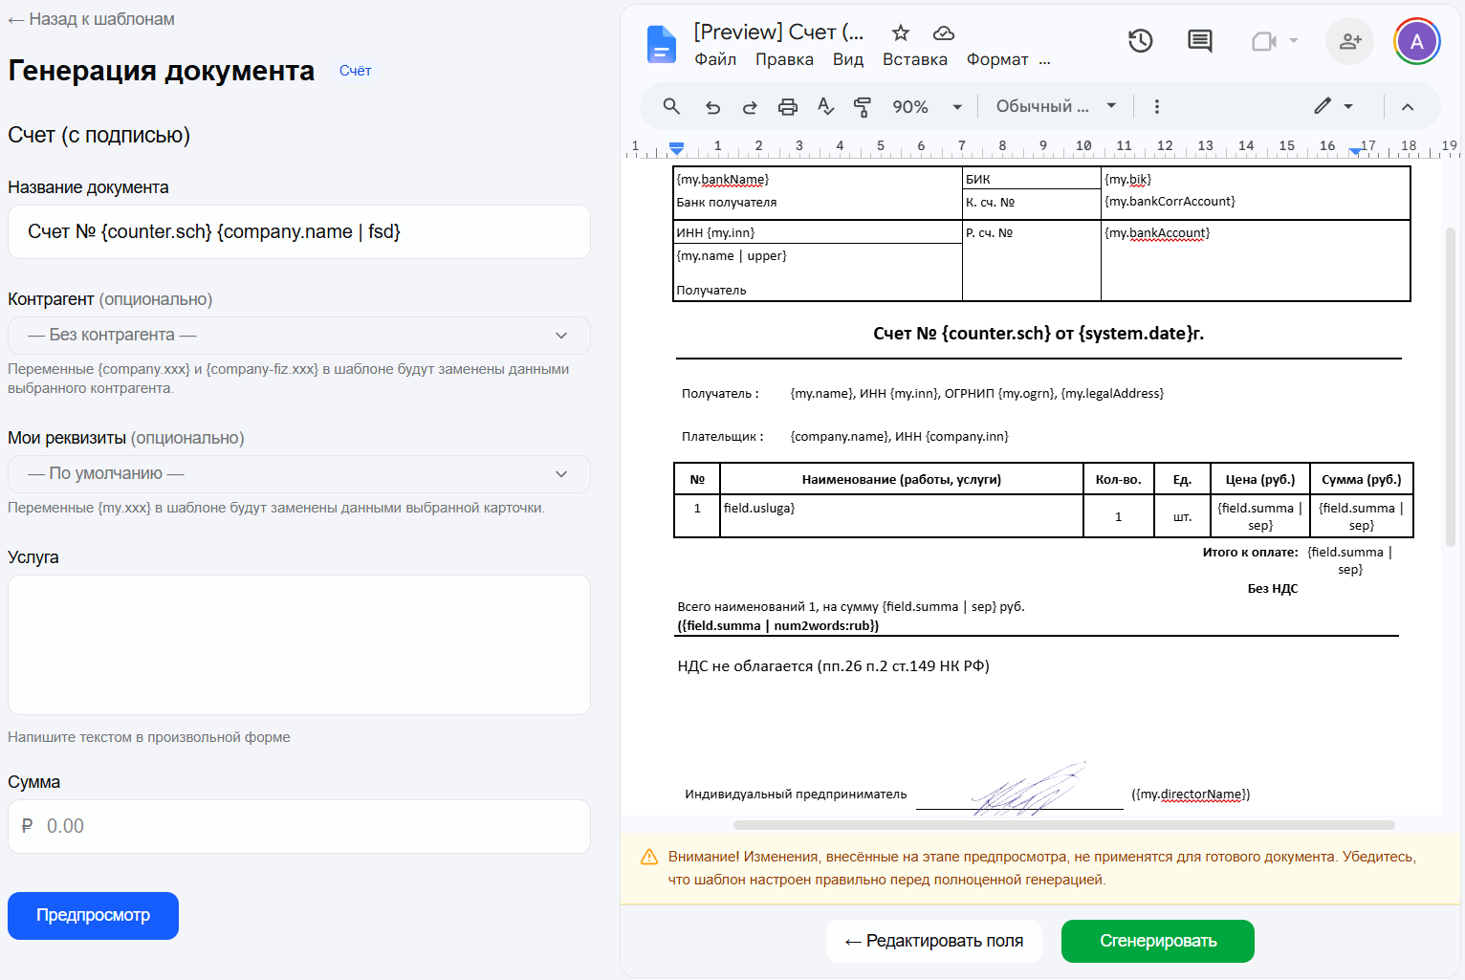Click the Google Docs document icon
Image resolution: width=1465 pixels, height=980 pixels.
(x=661, y=44)
